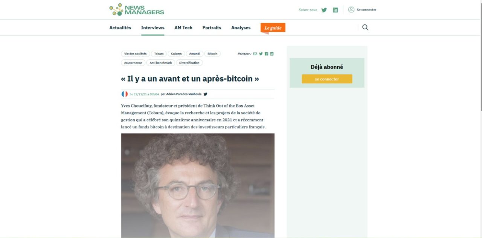Open the Analyses section
The height and width of the screenshot is (238, 482).
coord(241,28)
